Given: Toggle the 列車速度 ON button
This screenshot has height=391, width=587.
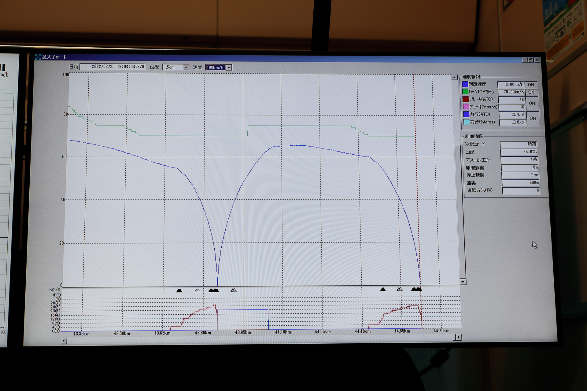Looking at the screenshot, I should pyautogui.click(x=531, y=85).
